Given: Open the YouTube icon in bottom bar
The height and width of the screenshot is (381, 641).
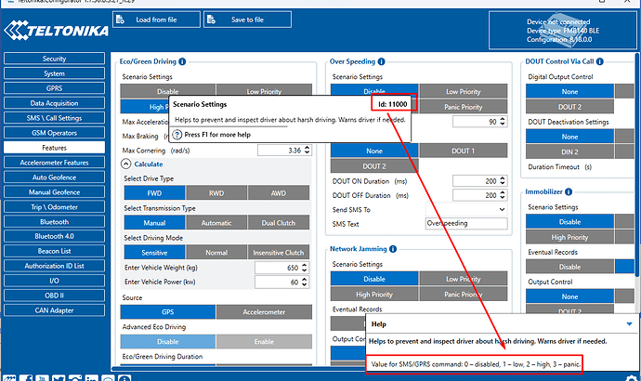Looking at the screenshot, I should point(42,378).
